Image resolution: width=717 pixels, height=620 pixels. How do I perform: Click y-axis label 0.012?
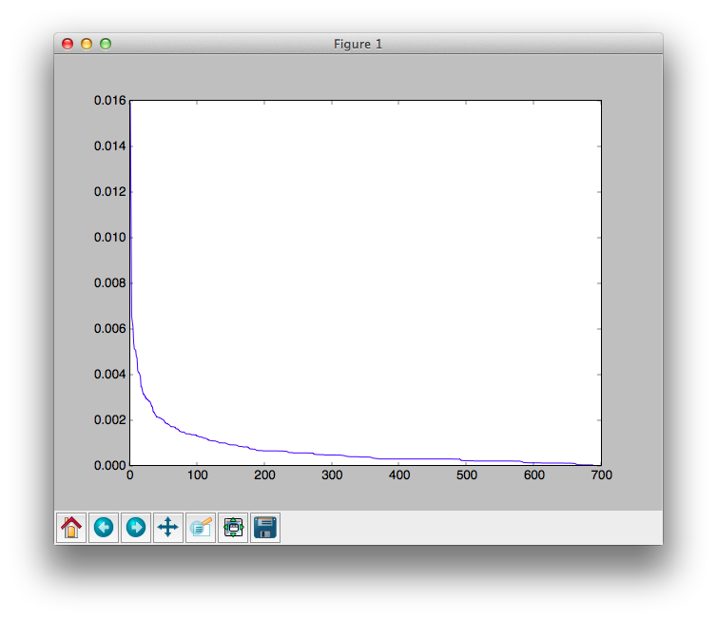[x=109, y=192]
